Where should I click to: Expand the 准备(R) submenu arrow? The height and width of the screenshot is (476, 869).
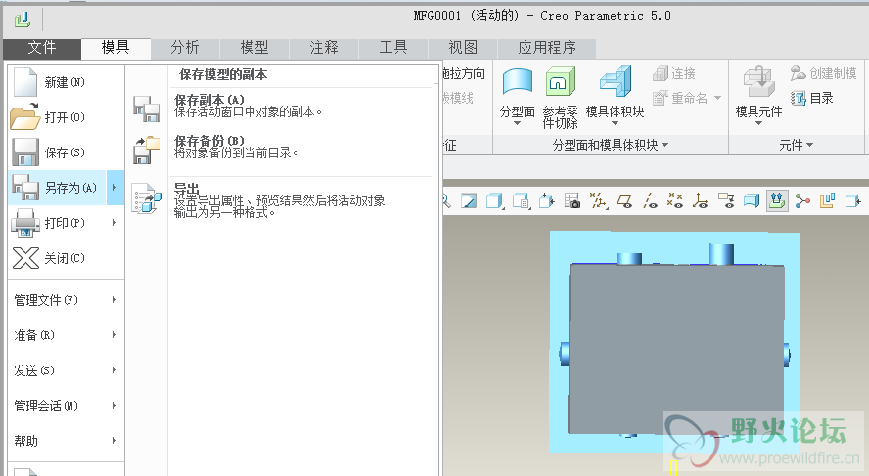coord(114,335)
